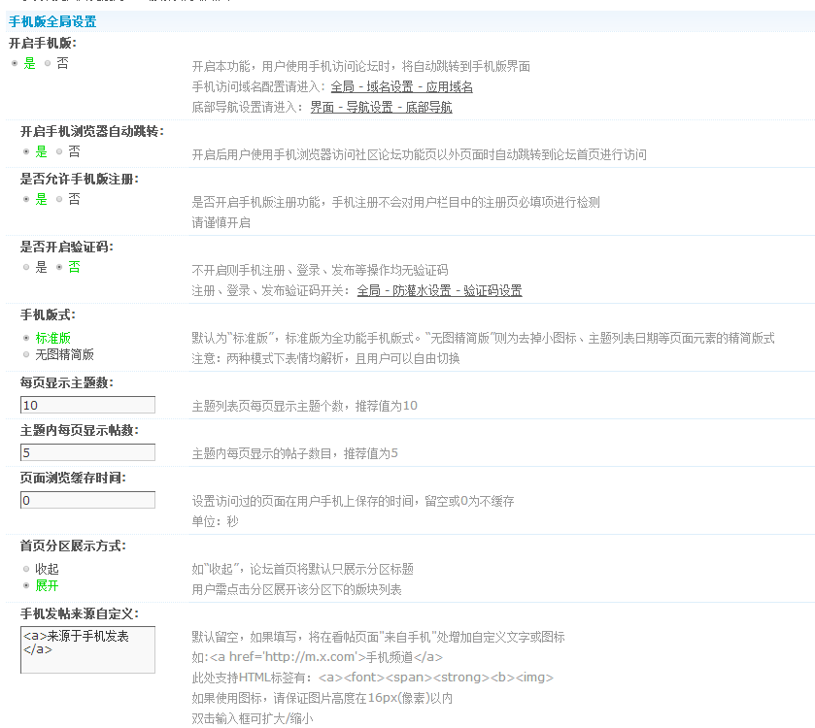The height and width of the screenshot is (728, 815).
Task: Click the 手机版式 label
Action: [x=48, y=314]
